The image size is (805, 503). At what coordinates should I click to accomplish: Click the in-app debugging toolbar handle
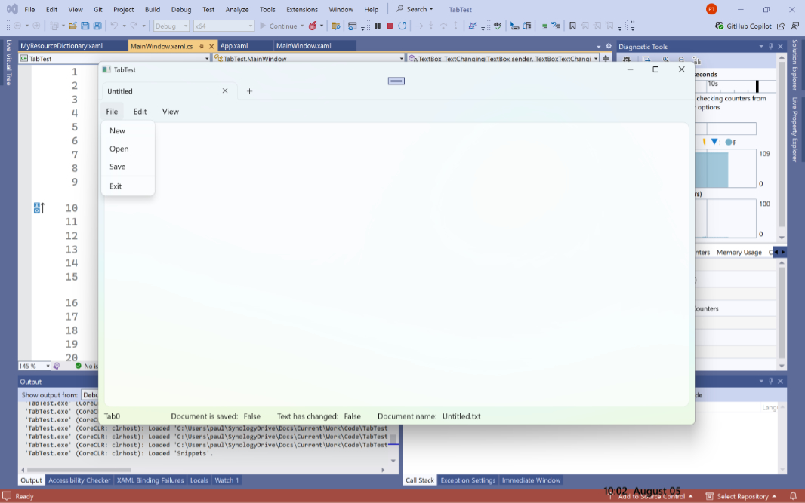coord(396,81)
